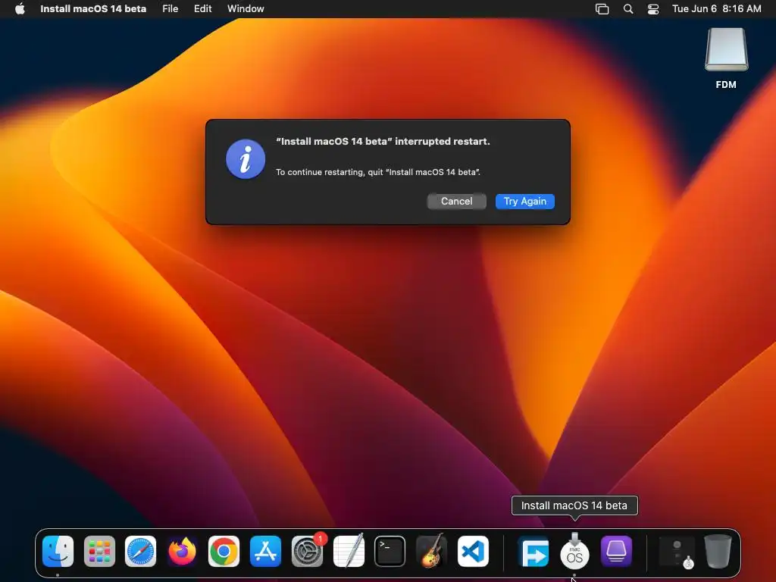Open Launchpad from the Dock
Image resolution: width=776 pixels, height=582 pixels.
[x=99, y=552]
